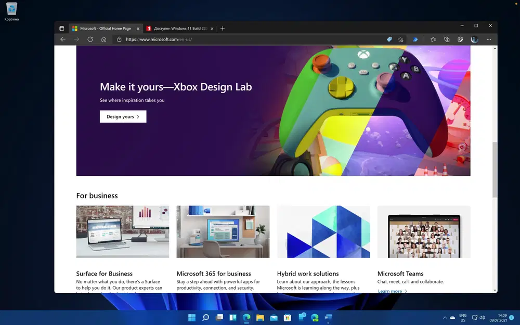Click the Hybrid work solutions heading
This screenshot has height=325, width=520.
pos(308,274)
